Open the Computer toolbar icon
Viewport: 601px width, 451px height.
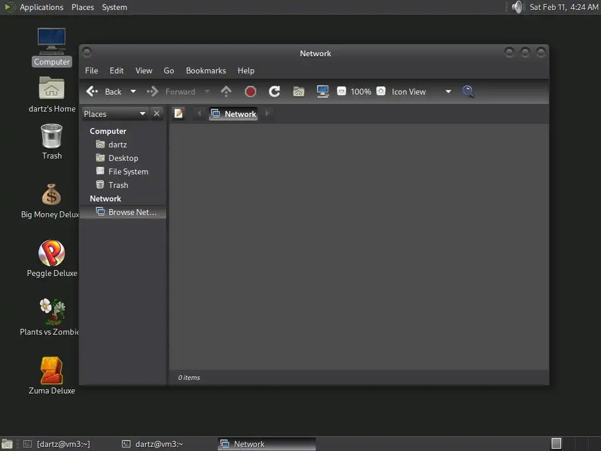pos(323,92)
